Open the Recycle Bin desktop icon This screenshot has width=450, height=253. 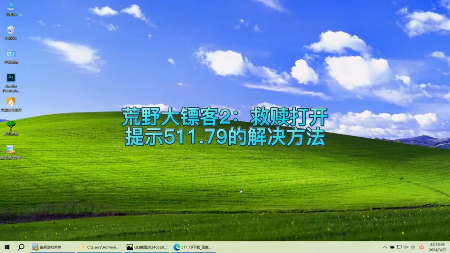[x=11, y=33]
